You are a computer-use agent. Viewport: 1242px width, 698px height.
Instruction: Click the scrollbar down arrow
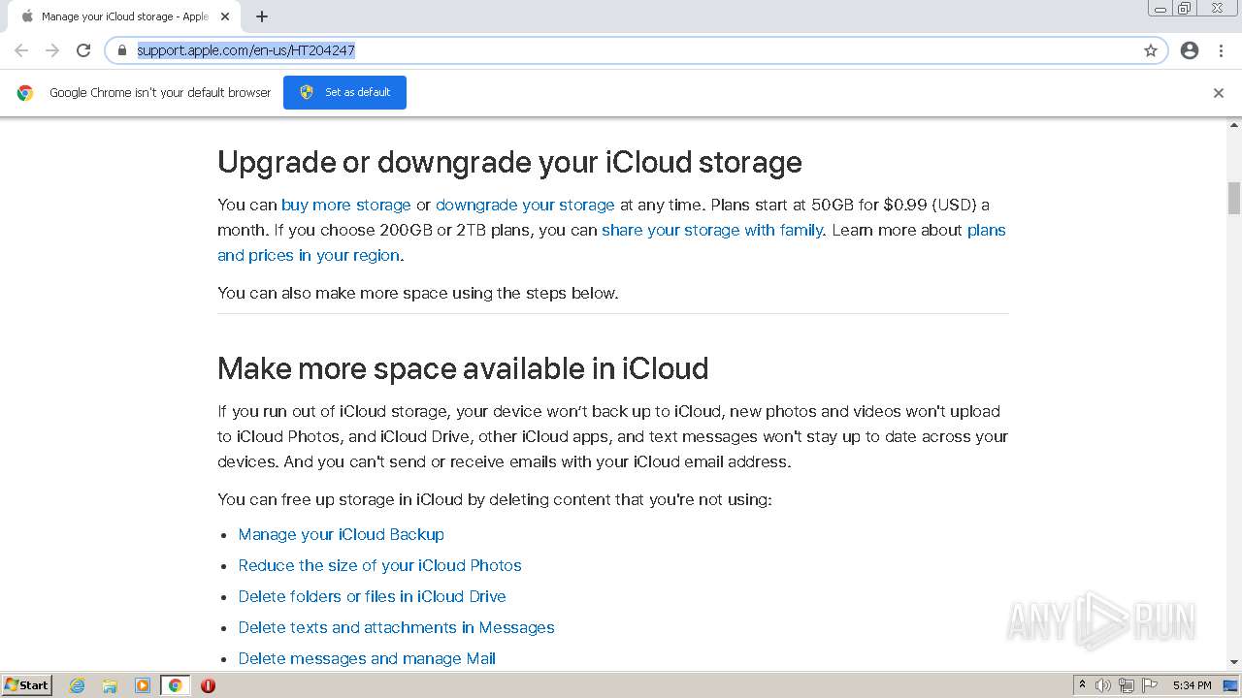[1234, 662]
